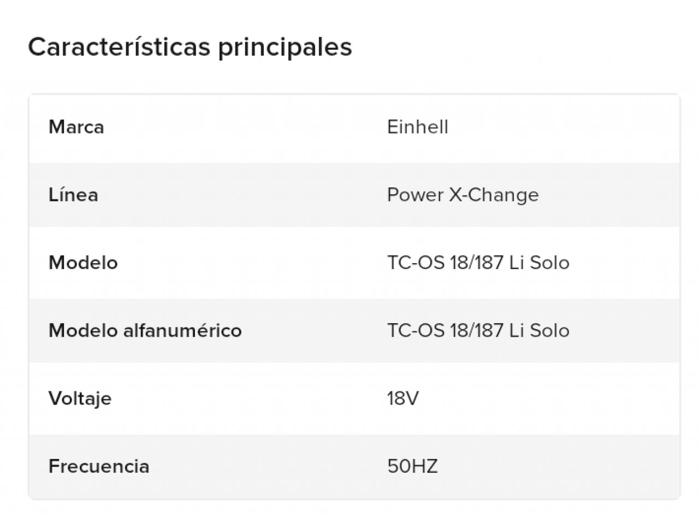
Task: Click the Línea table row
Action: pyautogui.click(x=354, y=195)
